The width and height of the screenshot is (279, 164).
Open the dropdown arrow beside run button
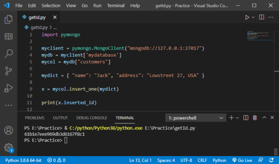253,17
